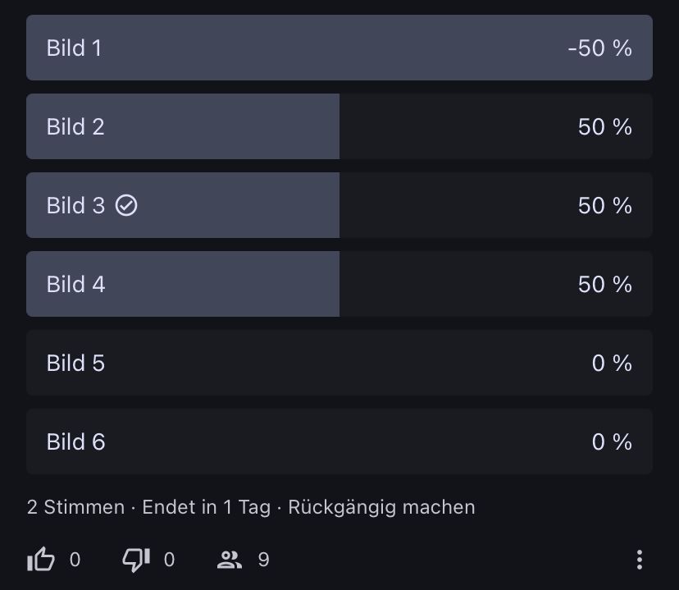Click the dislike count number
Viewport: 679px width, 590px height.
(x=170, y=560)
